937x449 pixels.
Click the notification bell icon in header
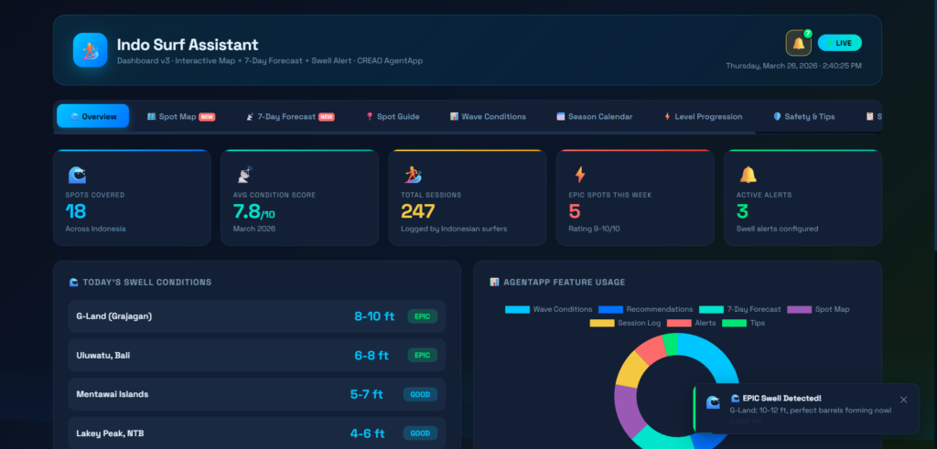pos(798,43)
